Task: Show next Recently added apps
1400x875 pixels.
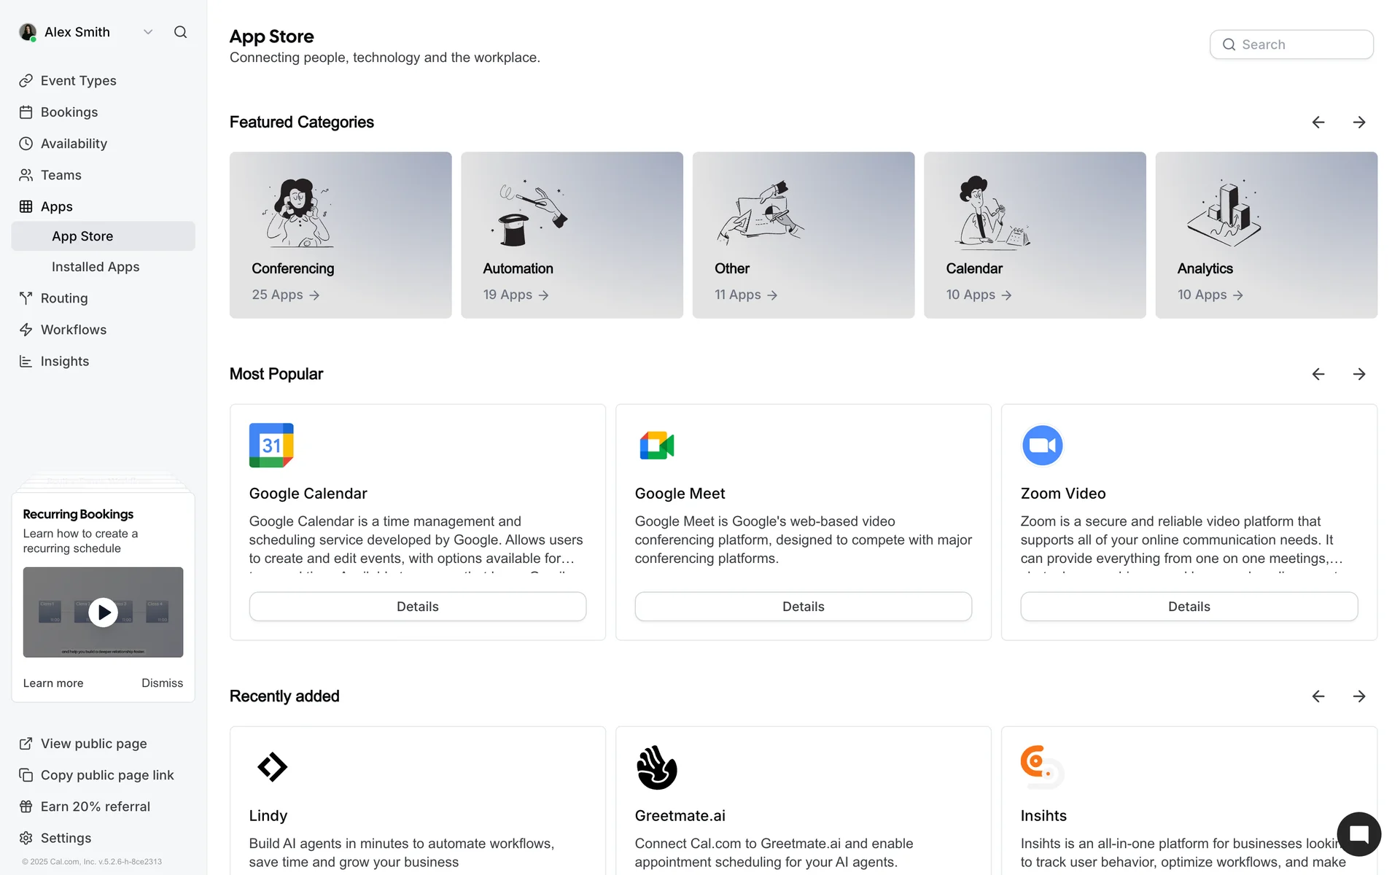Action: tap(1358, 696)
